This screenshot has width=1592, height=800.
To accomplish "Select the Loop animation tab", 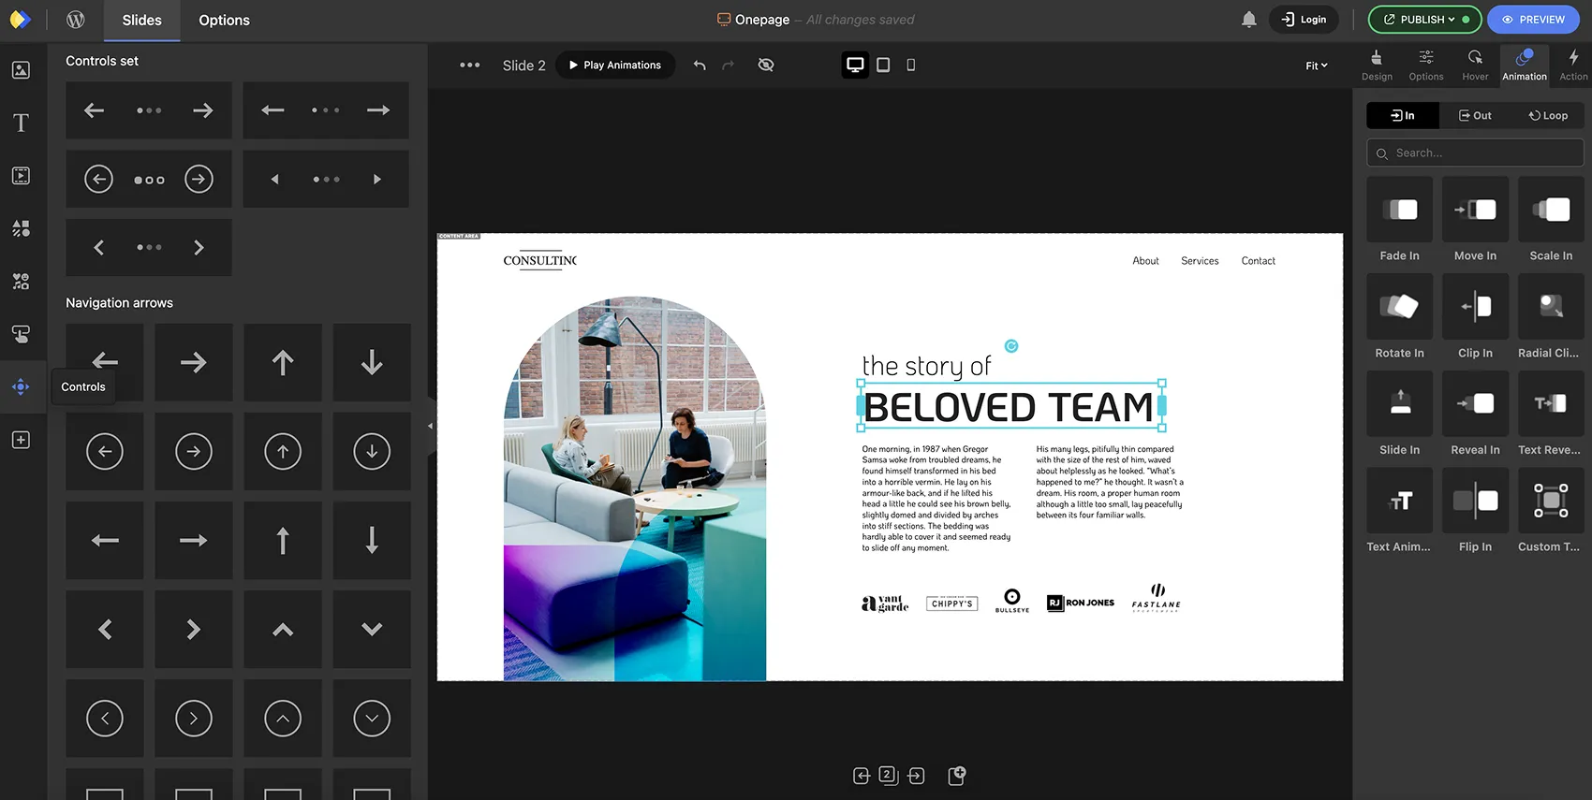I will 1548,116.
